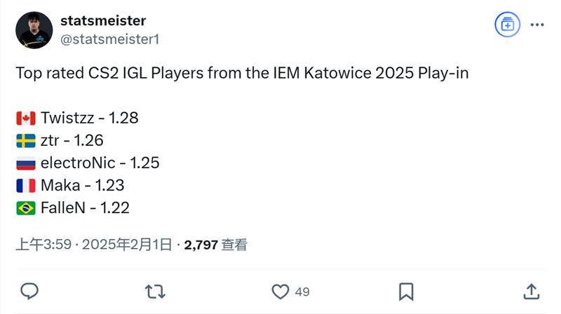The width and height of the screenshot is (561, 314).
Task: Click the Brazilian flag beside FalleN
Action: point(26,208)
